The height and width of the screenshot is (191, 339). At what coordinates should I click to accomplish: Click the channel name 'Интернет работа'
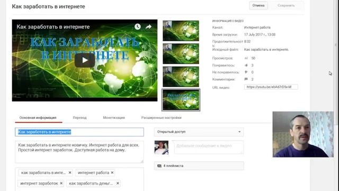[257, 28]
